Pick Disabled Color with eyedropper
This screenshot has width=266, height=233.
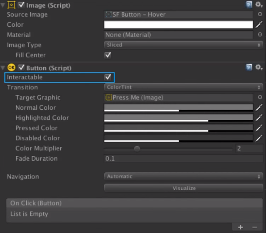pyautogui.click(x=259, y=138)
